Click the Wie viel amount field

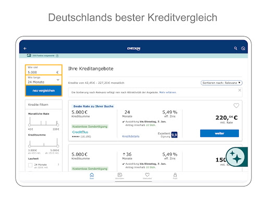click(44, 70)
